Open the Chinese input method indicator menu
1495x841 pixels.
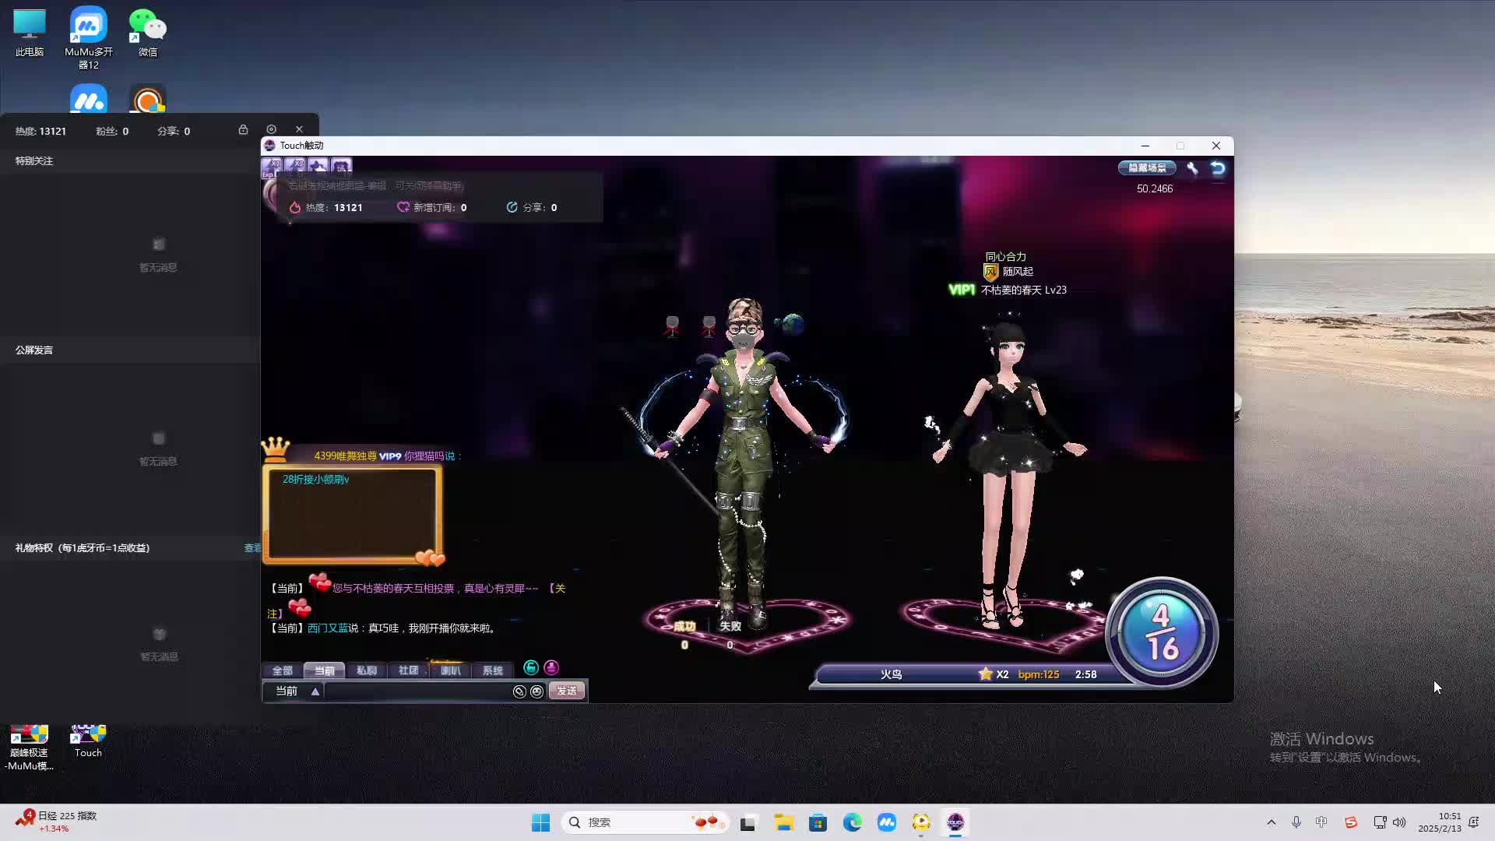pos(1321,822)
